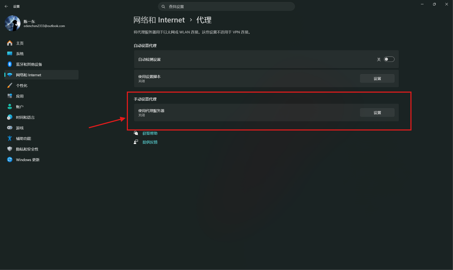The height and width of the screenshot is (270, 453).
Task: Click the account email edenchen2333@outlook.com
Action: pos(44,26)
